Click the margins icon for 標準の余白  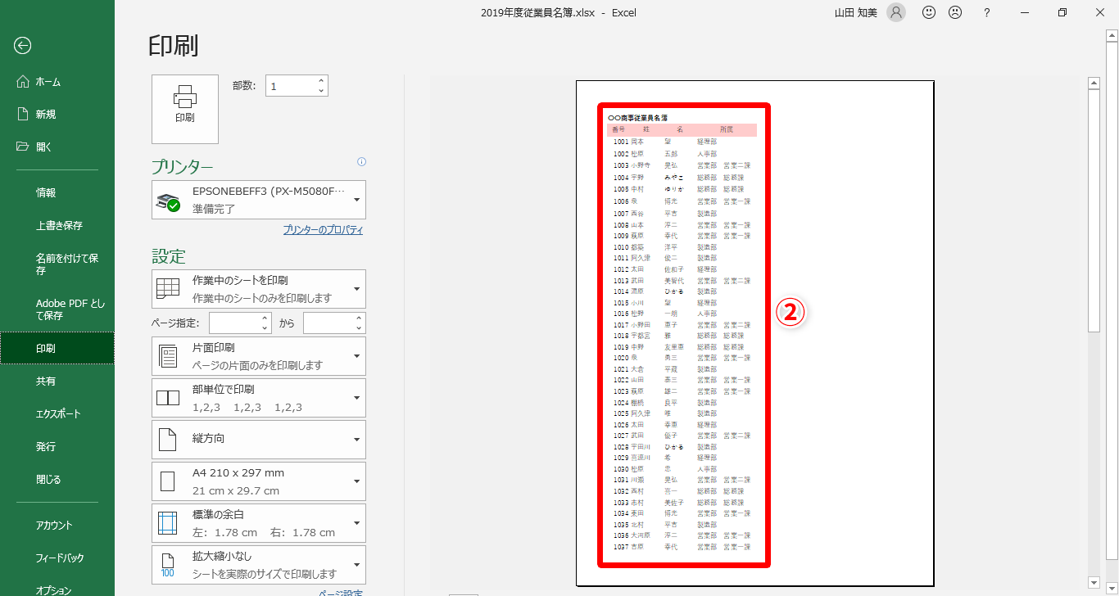168,523
